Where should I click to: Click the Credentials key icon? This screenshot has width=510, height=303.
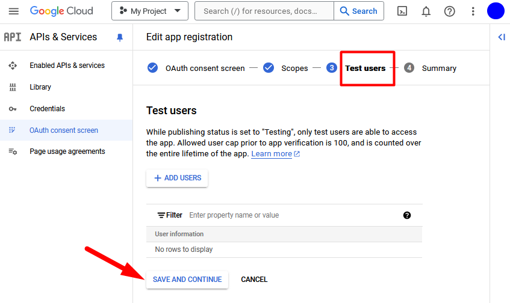click(13, 109)
